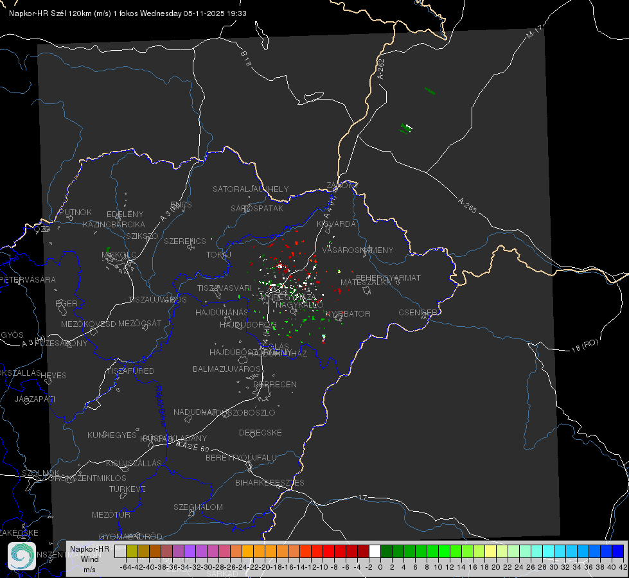629x578 pixels.
Task: Select the DEBRECEN city label
Action: (x=275, y=384)
